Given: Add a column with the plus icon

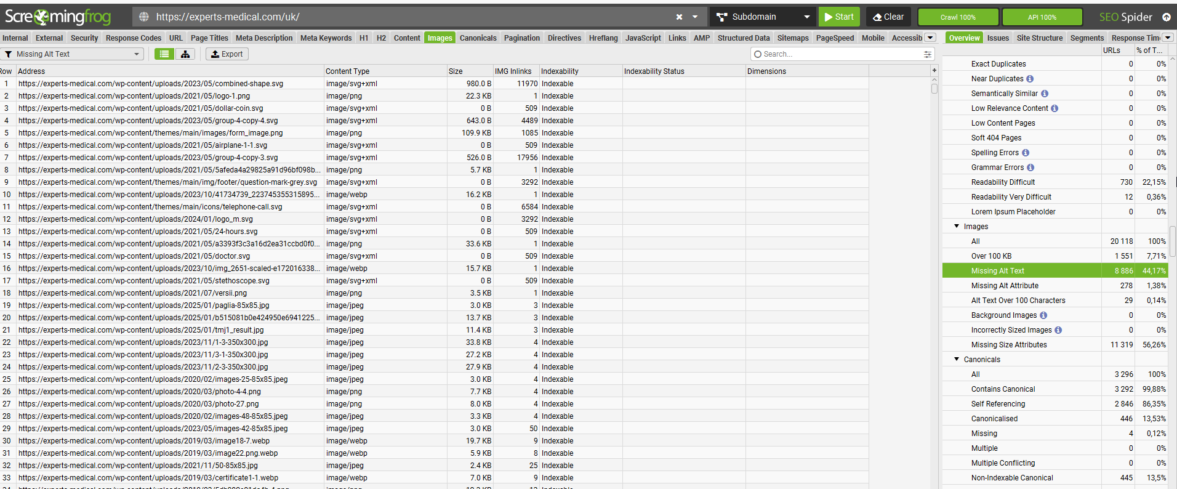Looking at the screenshot, I should 934,71.
